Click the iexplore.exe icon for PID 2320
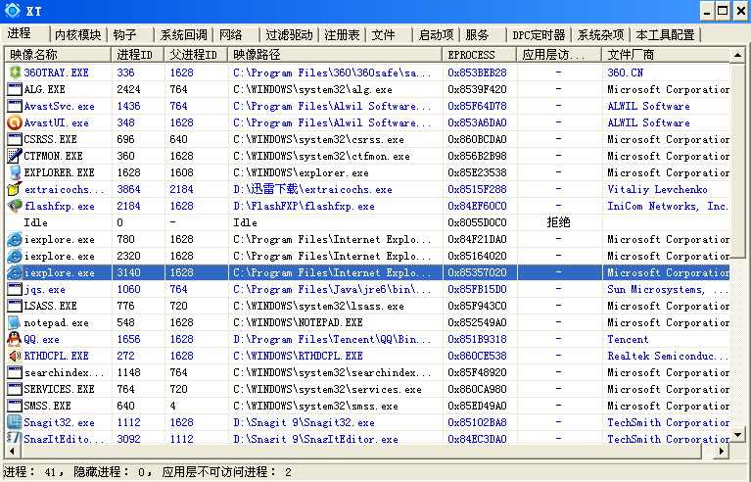 [15, 256]
